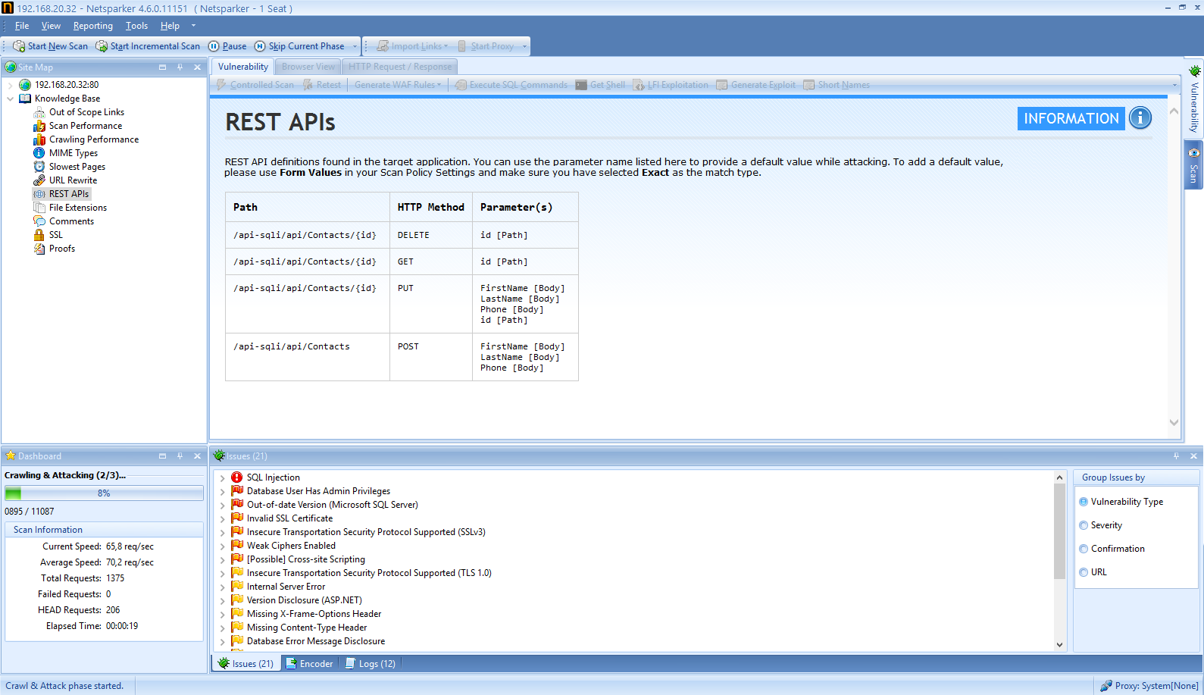Click the Proxy status icon
This screenshot has width=1204, height=695.
(x=1106, y=686)
